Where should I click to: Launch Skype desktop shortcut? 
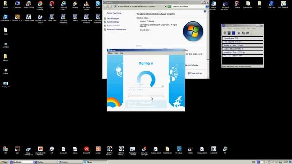tap(98, 5)
